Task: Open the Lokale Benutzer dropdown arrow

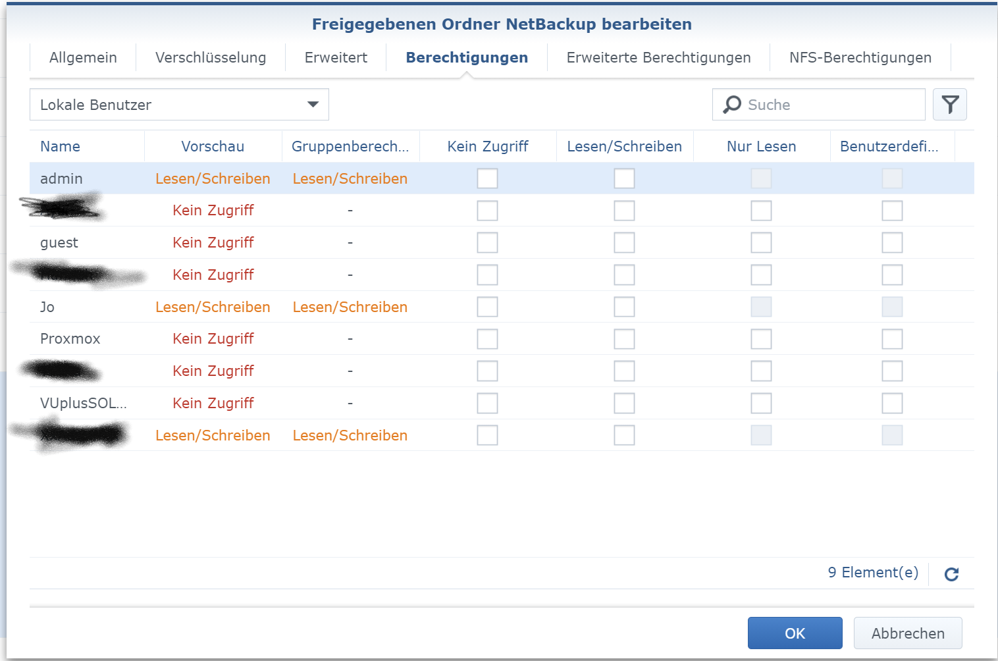Action: 313,105
